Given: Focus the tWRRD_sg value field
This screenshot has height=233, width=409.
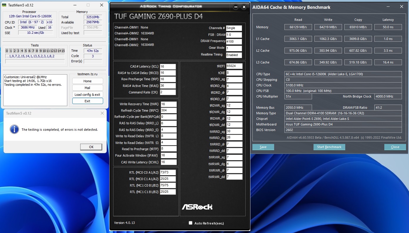Looking at the screenshot, I should click(234, 131).
